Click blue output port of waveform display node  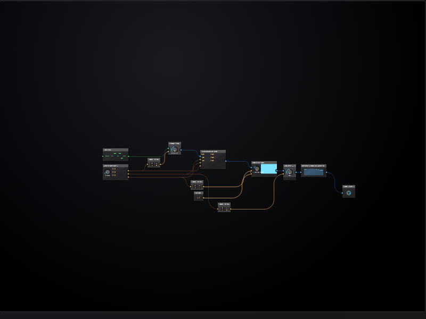click(x=326, y=172)
